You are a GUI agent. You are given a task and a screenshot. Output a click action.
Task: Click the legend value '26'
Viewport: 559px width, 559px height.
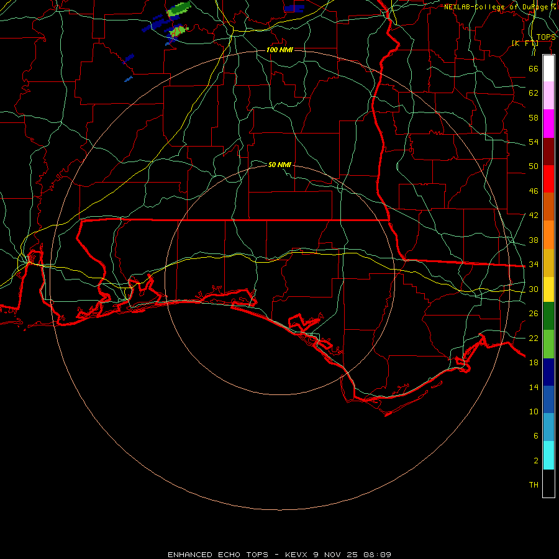[x=534, y=314]
